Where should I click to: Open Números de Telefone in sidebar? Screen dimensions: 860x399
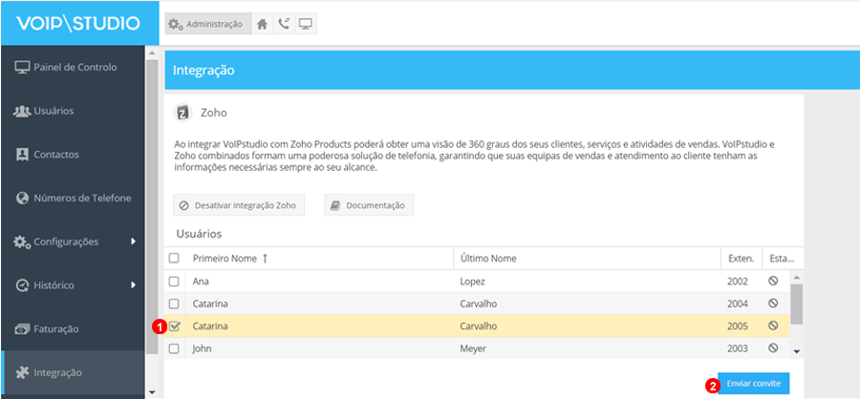coord(73,198)
